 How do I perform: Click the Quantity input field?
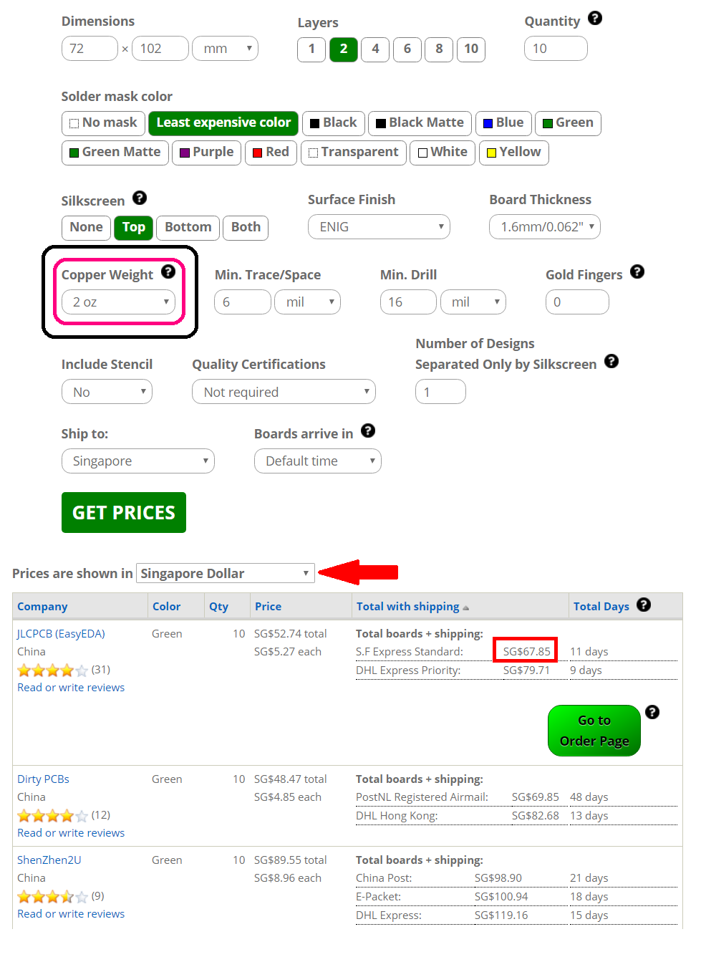[x=556, y=49]
